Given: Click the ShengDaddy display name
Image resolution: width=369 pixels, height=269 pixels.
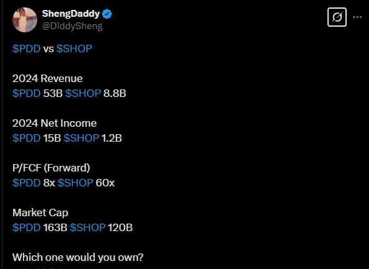Looking at the screenshot, I should coord(71,14).
